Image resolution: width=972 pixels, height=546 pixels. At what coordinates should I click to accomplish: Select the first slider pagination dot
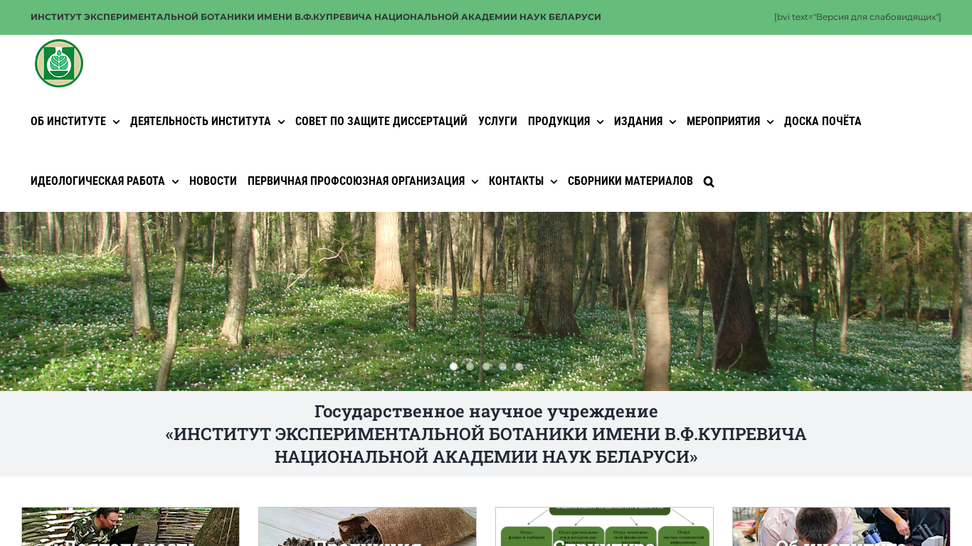(453, 367)
